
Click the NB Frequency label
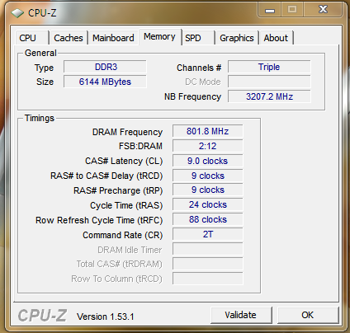click(192, 96)
